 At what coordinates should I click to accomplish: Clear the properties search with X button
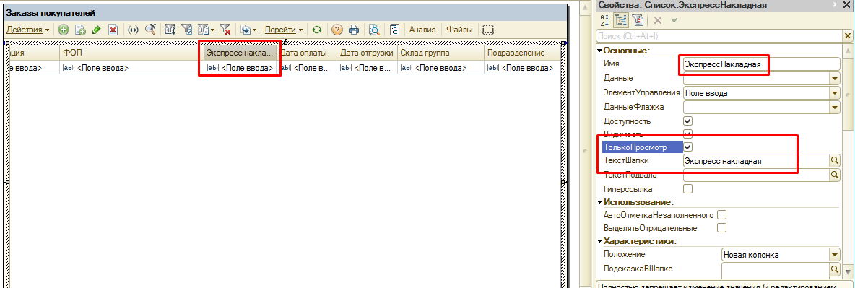848,36
